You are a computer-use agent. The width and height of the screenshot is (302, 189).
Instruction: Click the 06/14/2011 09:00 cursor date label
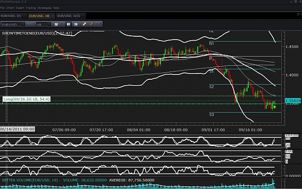pyautogui.click(x=17, y=129)
